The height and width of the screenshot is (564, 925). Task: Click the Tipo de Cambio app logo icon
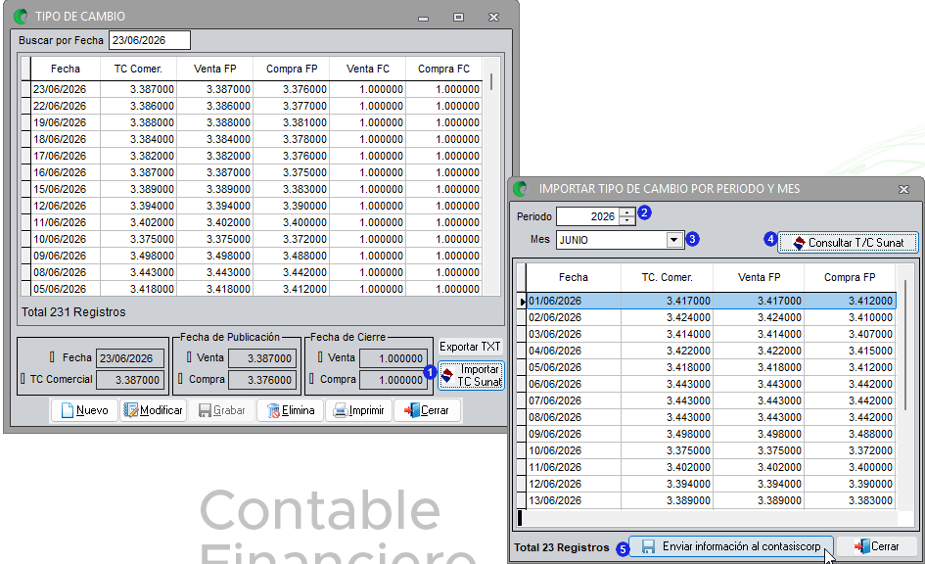coord(21,17)
